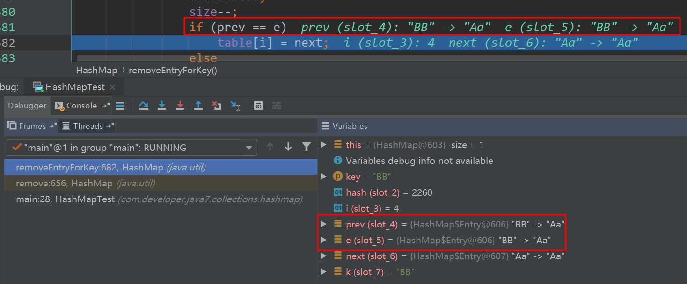This screenshot has width=687, height=284.
Task: Click the Step Over debugger icon
Action: tap(144, 106)
